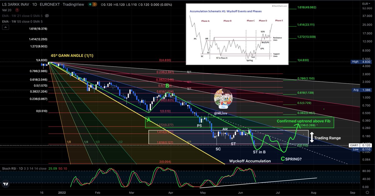Select the Vol 20 indicator legend
The image size is (375, 196).
[x=7, y=10]
